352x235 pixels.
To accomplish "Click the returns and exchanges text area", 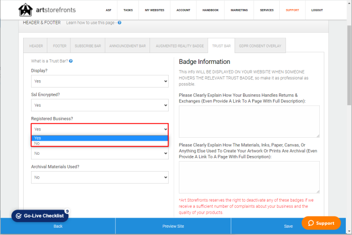I will coord(249,121).
